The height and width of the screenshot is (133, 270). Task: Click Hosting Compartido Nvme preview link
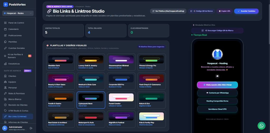217,101
